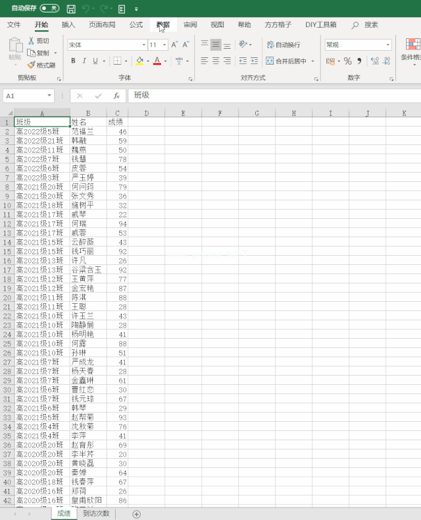
Task: Select the Format Painter brush icon
Action: click(x=31, y=65)
